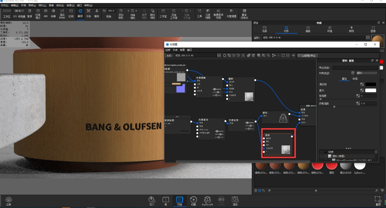
Task: Open the 工作区 workspace dropdown
Action: (x=7, y=11)
